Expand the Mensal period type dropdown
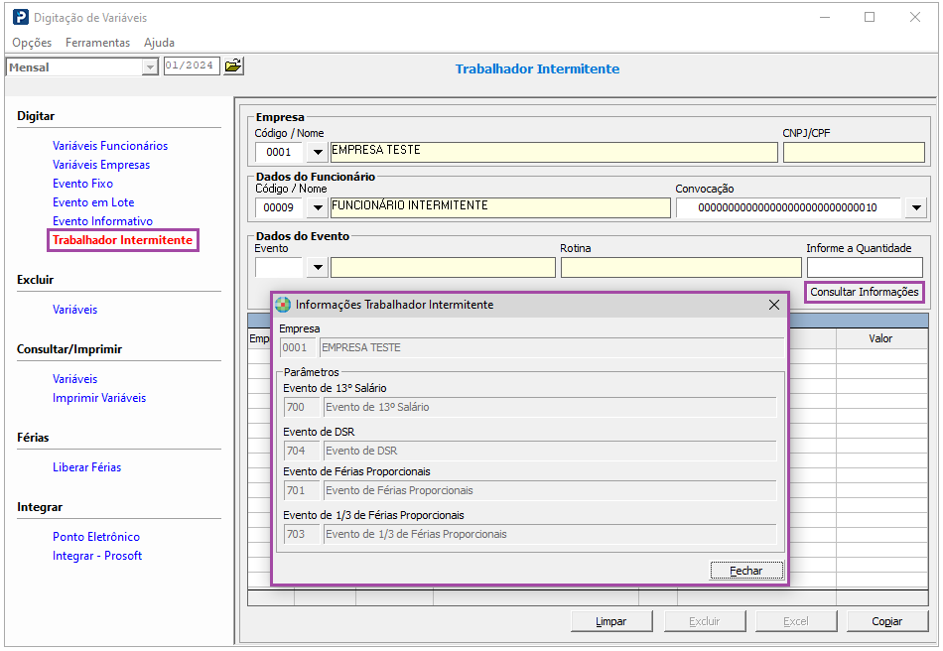Screen dimensions: 943x651 [150, 67]
